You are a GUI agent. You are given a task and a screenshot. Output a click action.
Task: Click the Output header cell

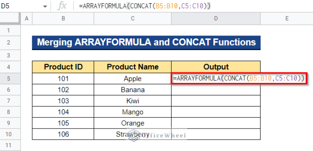(216, 67)
